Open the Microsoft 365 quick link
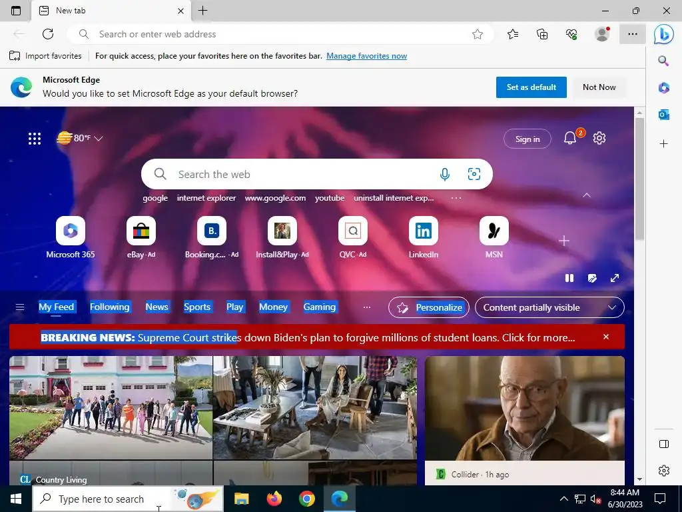The height and width of the screenshot is (512, 682). (71, 237)
